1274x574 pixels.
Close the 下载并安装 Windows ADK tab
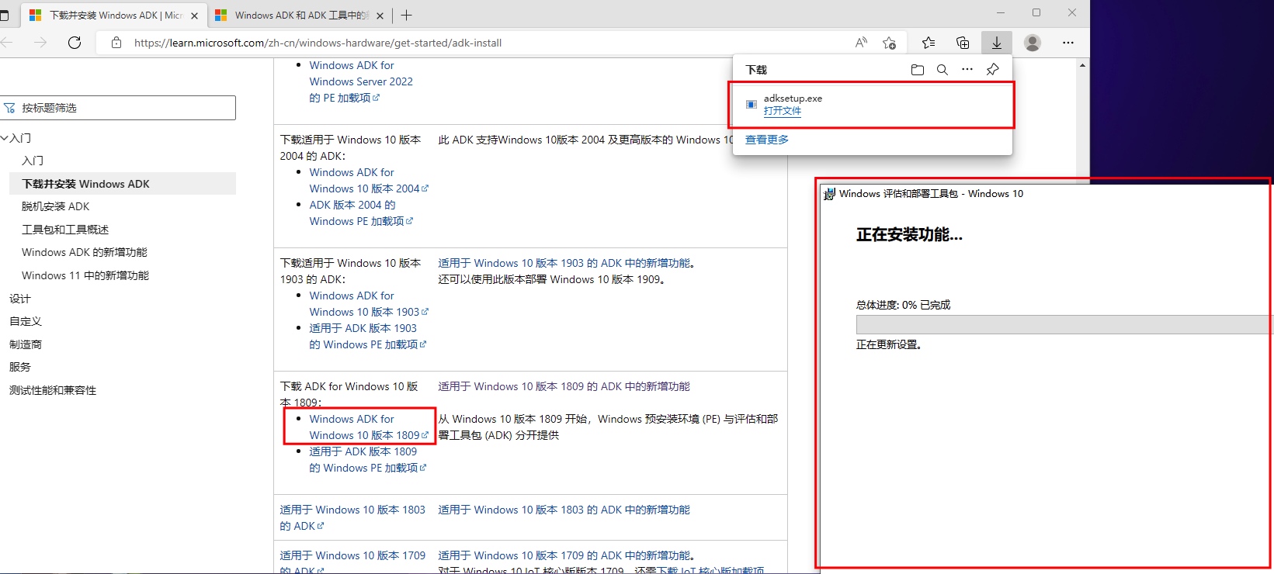pyautogui.click(x=194, y=16)
